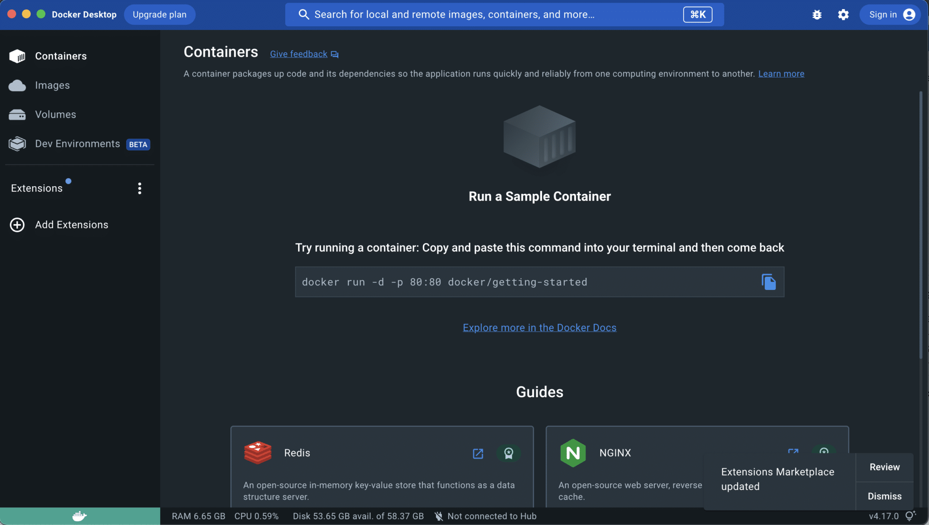The width and height of the screenshot is (929, 525).
Task: Click the lightbulb tips icon in footer
Action: click(x=910, y=516)
